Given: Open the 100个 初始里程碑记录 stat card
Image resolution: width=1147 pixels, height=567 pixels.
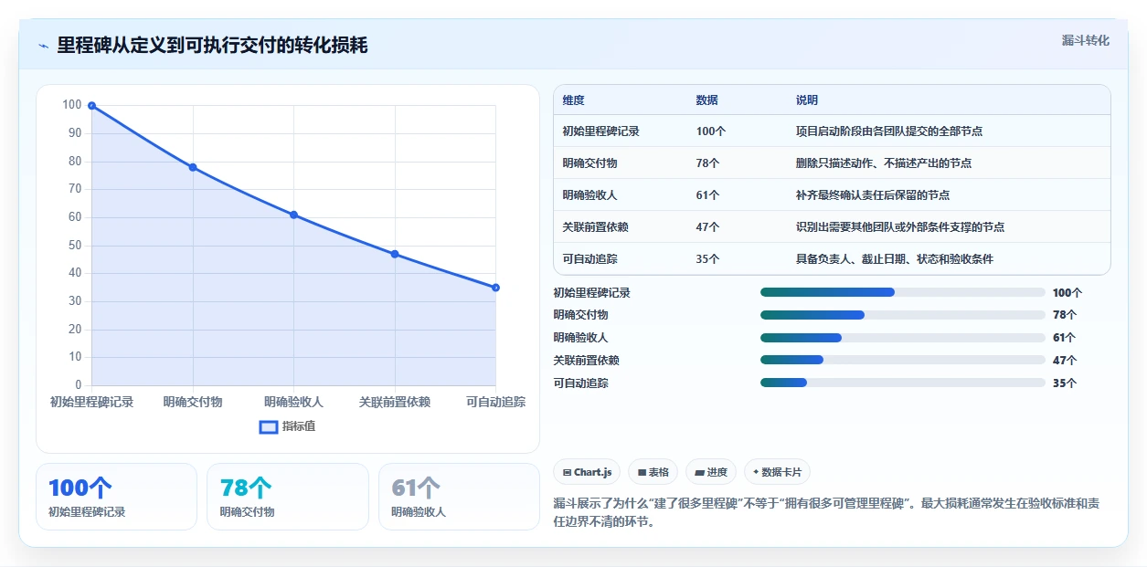Looking at the screenshot, I should [116, 497].
